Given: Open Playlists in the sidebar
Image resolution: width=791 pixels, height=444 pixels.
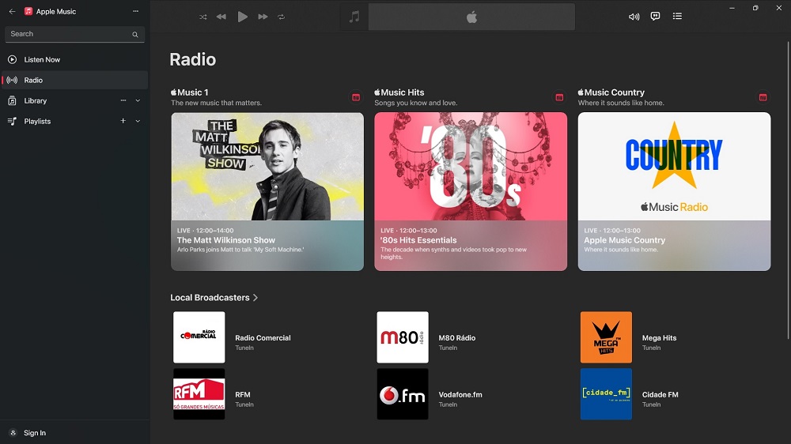Looking at the screenshot, I should [x=74, y=122].
